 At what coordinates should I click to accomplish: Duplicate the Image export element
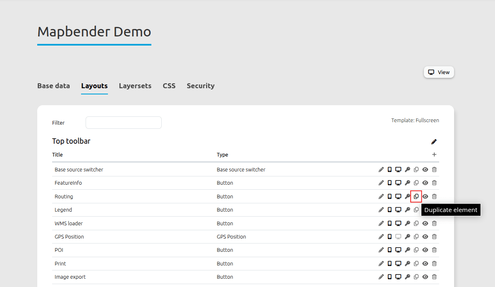[416, 277]
